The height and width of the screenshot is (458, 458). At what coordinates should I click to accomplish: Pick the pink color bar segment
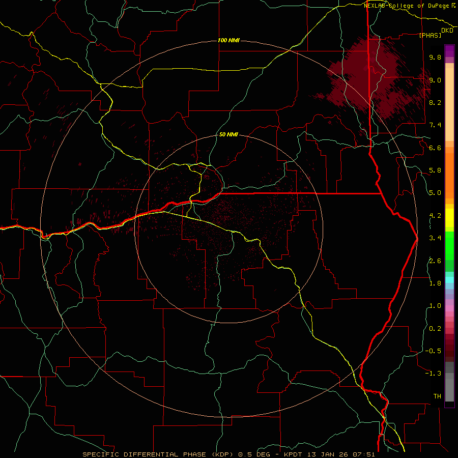pos(449,308)
